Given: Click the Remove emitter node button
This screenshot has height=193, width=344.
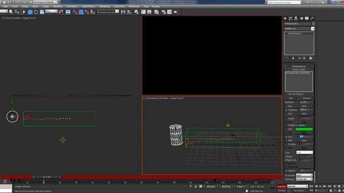Looking at the screenshot, I should [306, 98].
